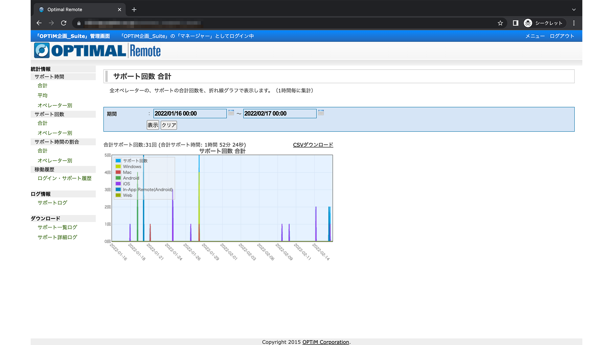The image size is (613, 345).
Task: Open サポート詳細ログ download link
Action: click(57, 237)
